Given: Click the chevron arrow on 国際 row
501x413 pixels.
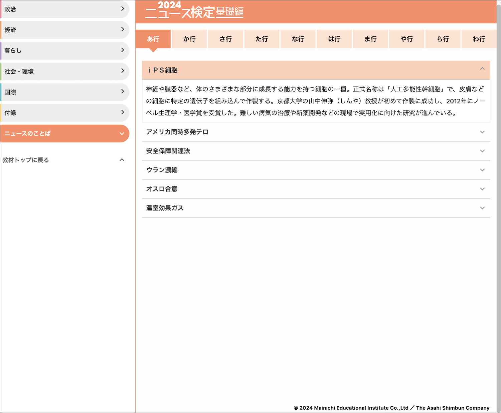Looking at the screenshot, I should [x=123, y=91].
